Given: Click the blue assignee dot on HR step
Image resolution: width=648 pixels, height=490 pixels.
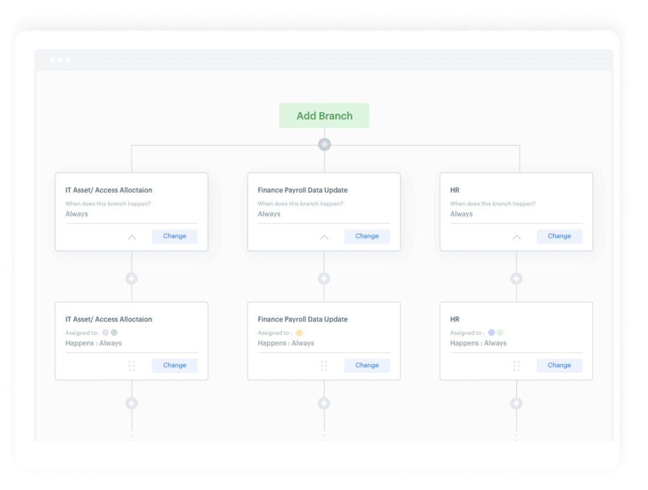Looking at the screenshot, I should click(x=491, y=332).
